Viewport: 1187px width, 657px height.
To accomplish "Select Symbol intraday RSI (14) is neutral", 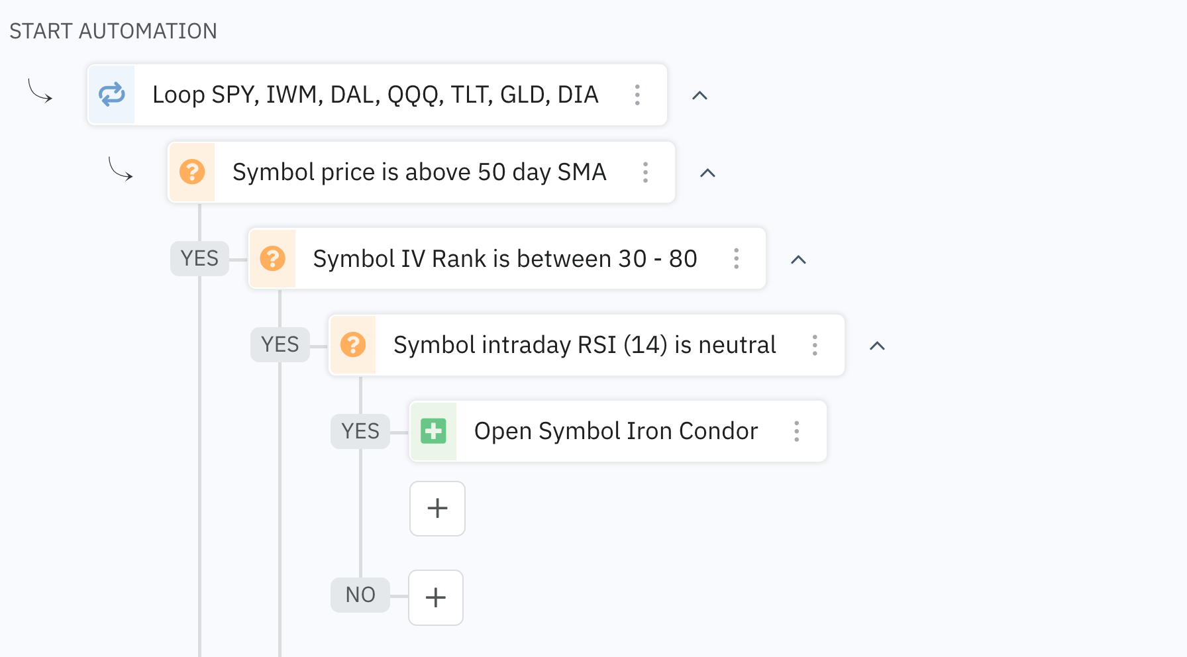I will click(x=584, y=345).
